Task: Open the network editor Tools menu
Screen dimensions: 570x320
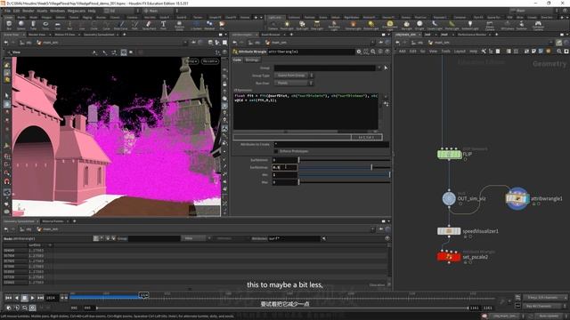Action: tap(445, 52)
